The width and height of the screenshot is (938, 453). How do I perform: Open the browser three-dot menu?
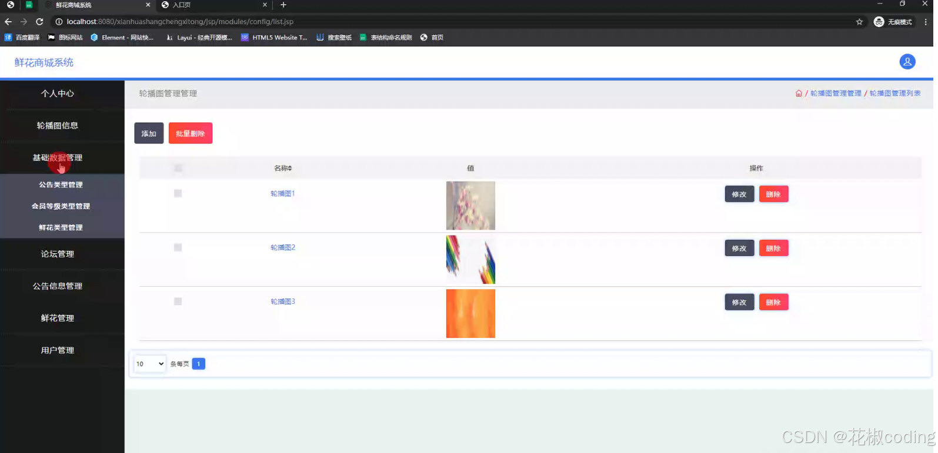tap(926, 22)
